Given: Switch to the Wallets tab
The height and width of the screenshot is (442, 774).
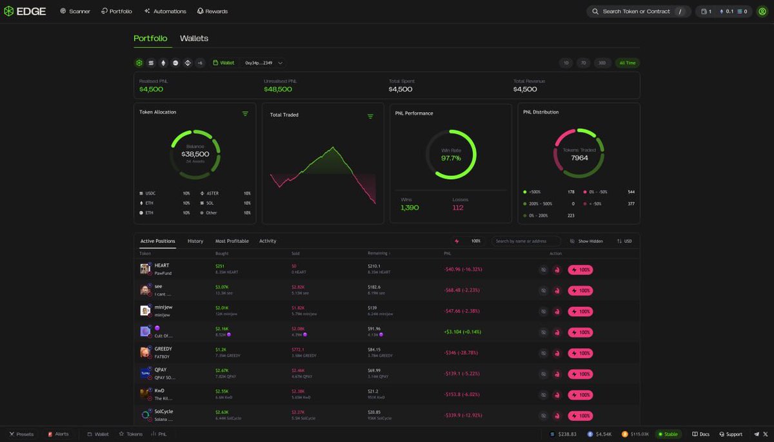Looking at the screenshot, I should [x=193, y=38].
